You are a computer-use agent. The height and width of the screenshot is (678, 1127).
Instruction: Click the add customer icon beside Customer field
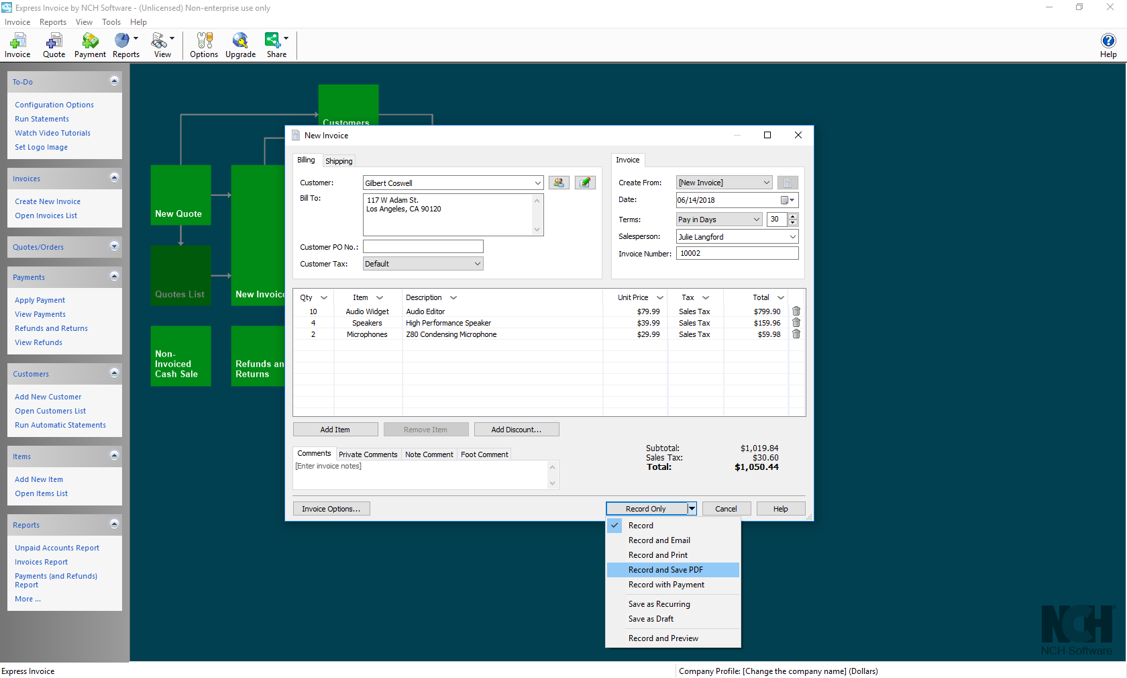(559, 183)
